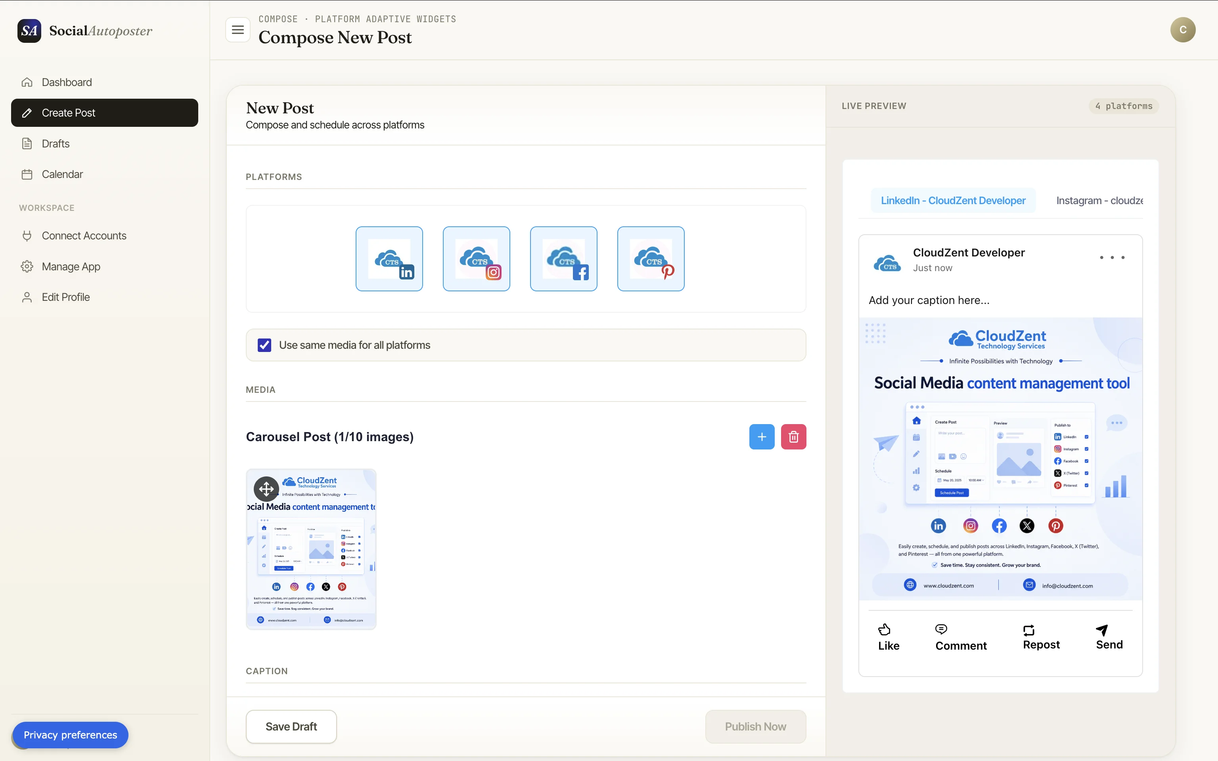Click the Dashboard home icon
Image resolution: width=1218 pixels, height=761 pixels.
pyautogui.click(x=27, y=82)
